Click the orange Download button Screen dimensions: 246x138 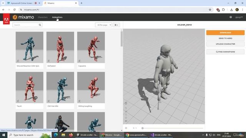point(225,33)
